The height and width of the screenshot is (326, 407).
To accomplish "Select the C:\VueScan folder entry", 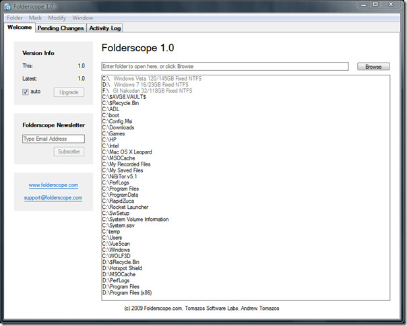I will coord(116,244).
